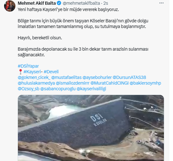Open the @DursunATAS38 mention
The image size is (173, 161).
click(x=129, y=77)
